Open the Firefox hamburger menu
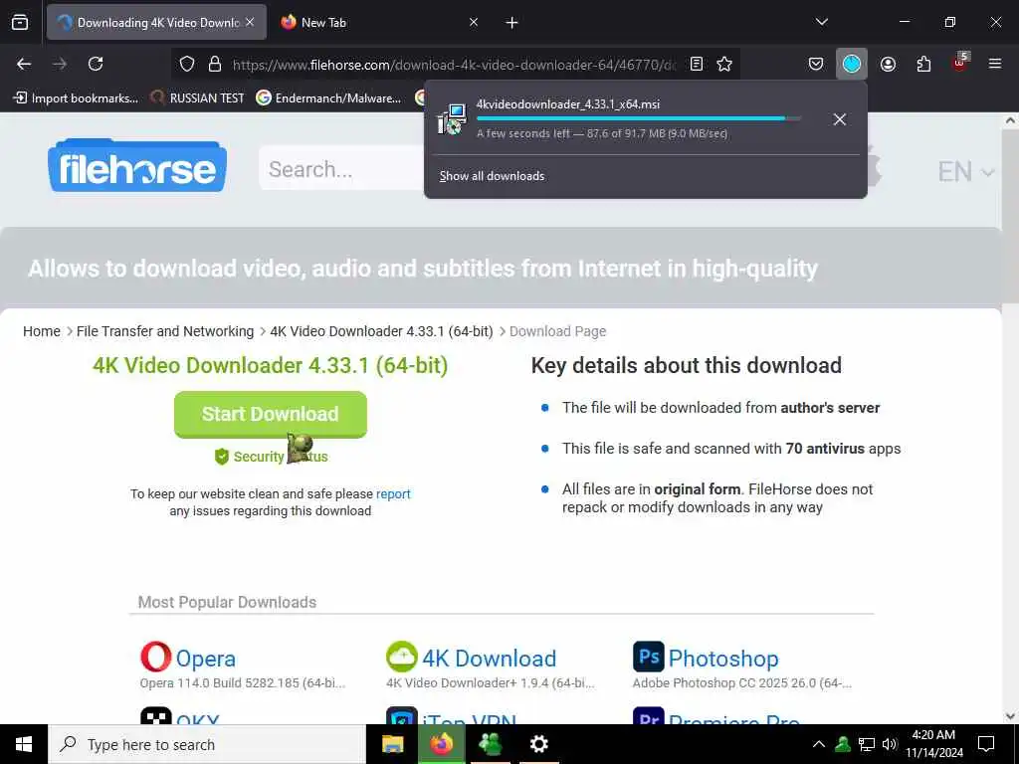The width and height of the screenshot is (1019, 764). point(995,64)
